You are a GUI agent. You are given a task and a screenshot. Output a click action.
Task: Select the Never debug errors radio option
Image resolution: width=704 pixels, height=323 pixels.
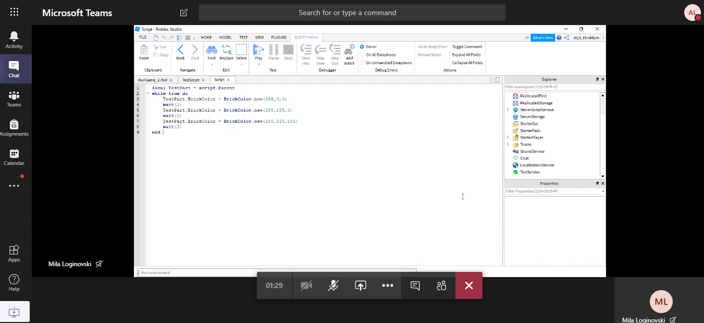pos(362,47)
